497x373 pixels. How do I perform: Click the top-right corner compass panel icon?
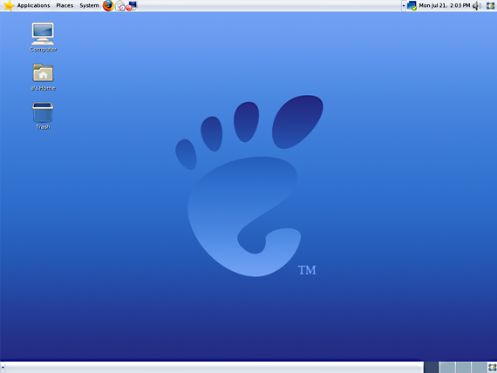pyautogui.click(x=491, y=5)
